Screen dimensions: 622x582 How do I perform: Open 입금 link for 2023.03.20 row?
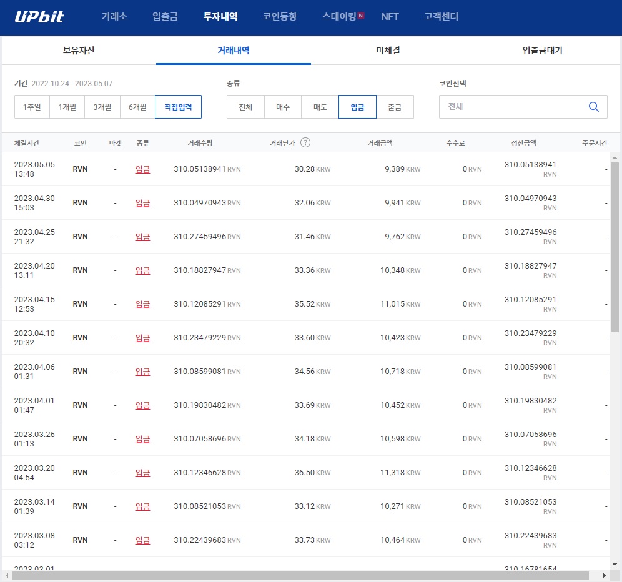tap(142, 473)
